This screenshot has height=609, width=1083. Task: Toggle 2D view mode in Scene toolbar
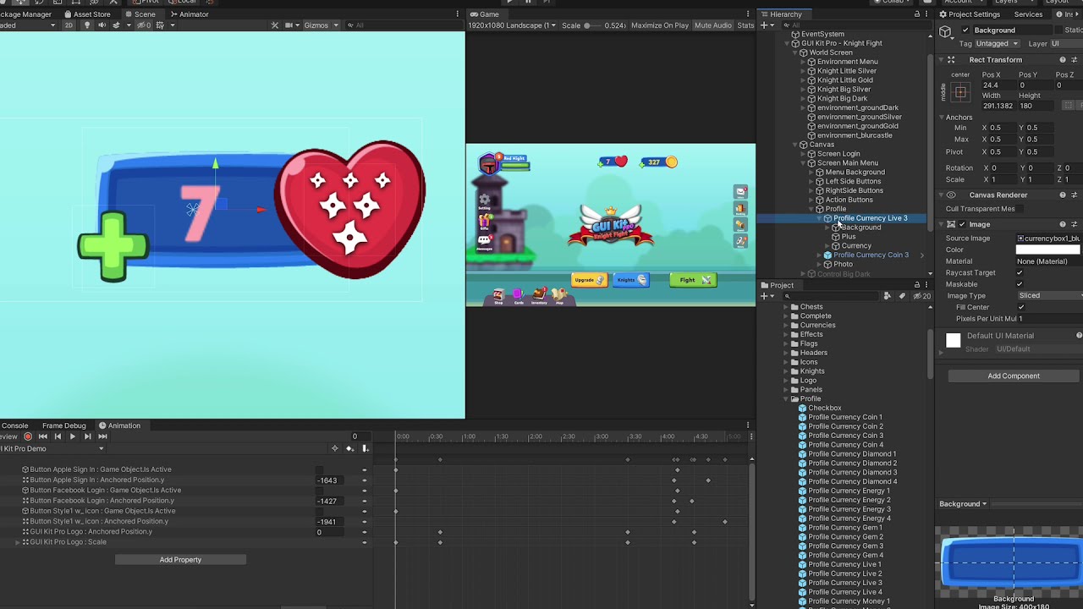click(x=69, y=25)
